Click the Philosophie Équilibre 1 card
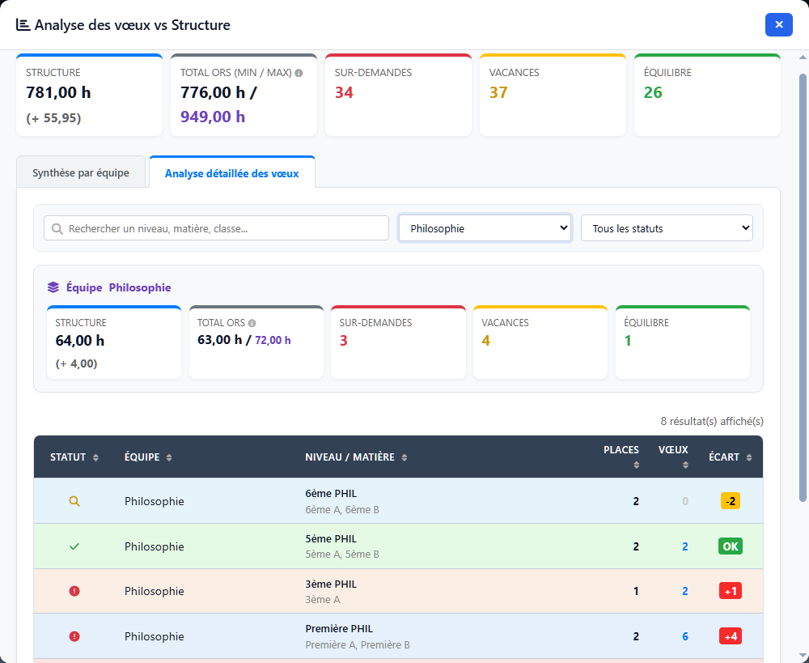The height and width of the screenshot is (663, 809). coord(683,342)
